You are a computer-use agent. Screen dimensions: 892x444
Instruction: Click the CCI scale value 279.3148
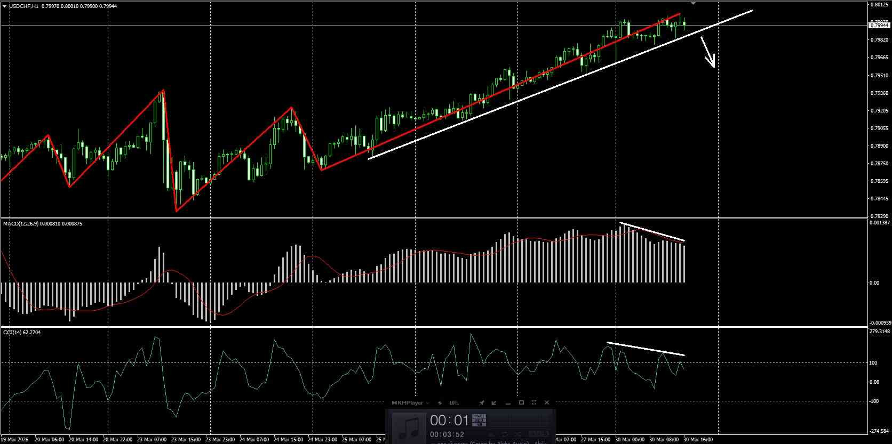[x=880, y=332]
